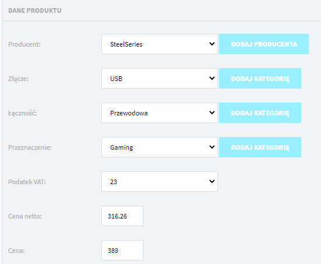Click the Producent field label
This screenshot has width=321, height=264.
[24, 44]
